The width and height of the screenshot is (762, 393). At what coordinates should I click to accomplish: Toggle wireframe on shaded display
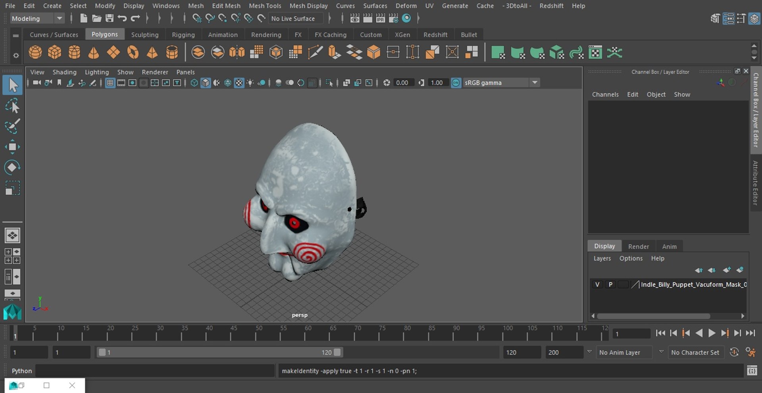click(x=228, y=82)
